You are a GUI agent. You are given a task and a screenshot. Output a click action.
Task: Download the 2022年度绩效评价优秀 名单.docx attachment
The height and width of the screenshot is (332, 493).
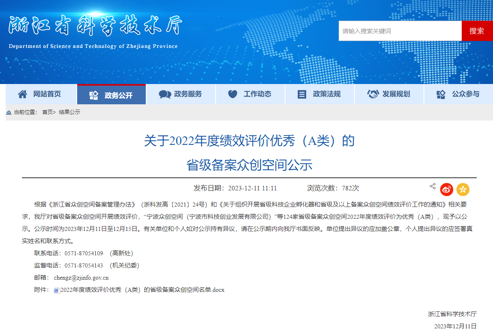tap(142, 290)
